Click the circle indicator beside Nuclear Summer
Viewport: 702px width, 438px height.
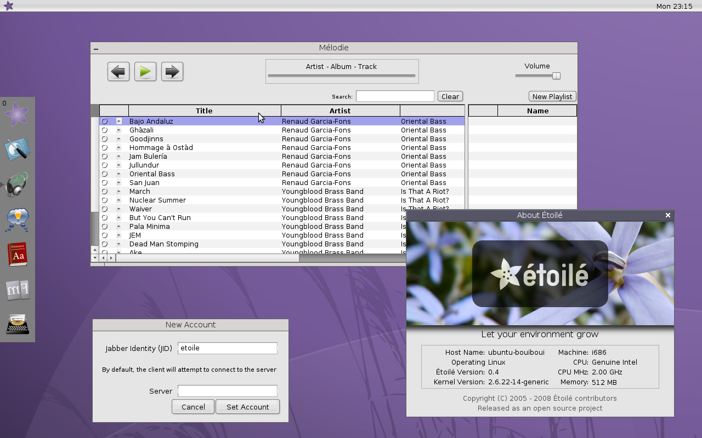click(x=104, y=200)
